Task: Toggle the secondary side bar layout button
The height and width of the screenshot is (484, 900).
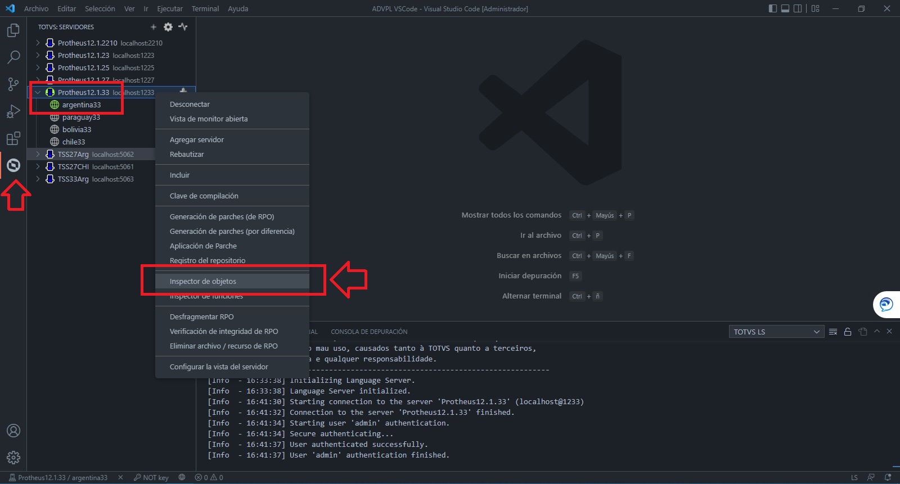Action: 798,8
